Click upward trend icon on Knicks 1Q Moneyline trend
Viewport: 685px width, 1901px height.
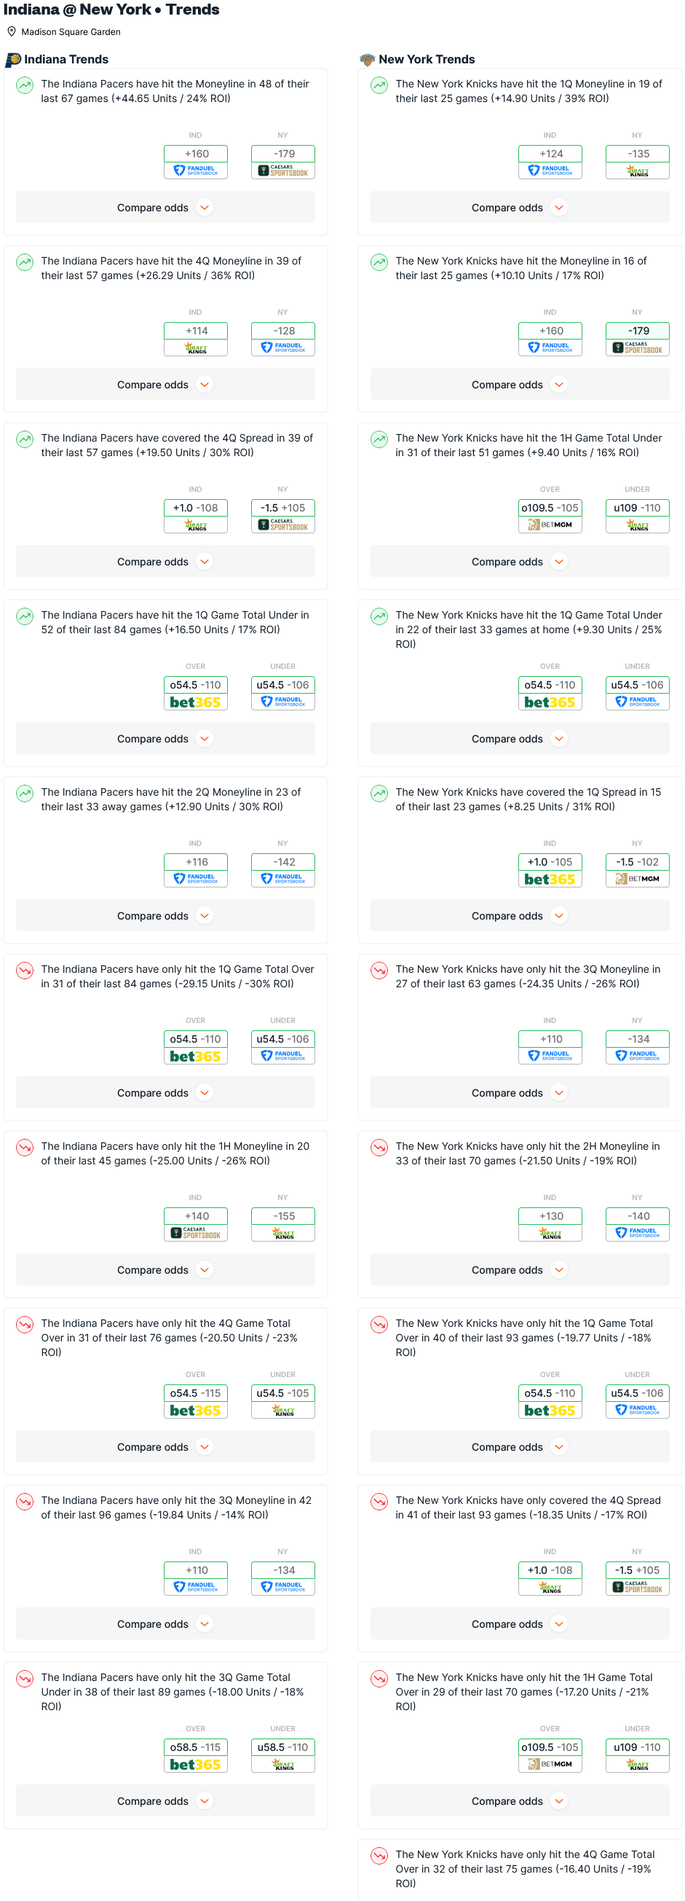379,85
